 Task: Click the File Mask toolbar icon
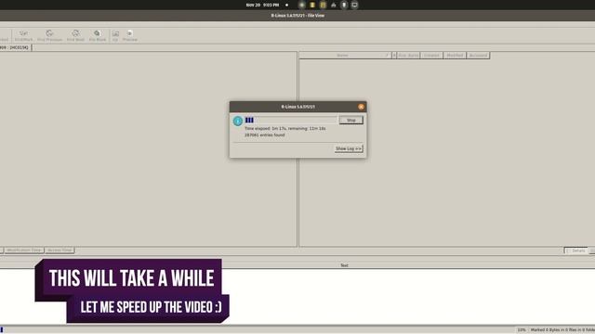click(98, 35)
